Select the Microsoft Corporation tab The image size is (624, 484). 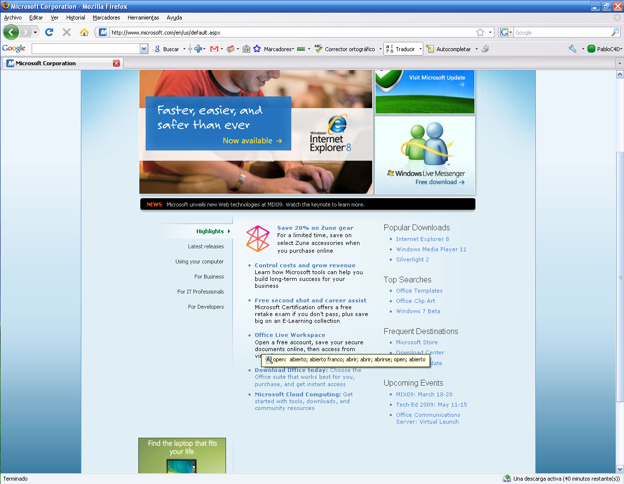(63, 63)
